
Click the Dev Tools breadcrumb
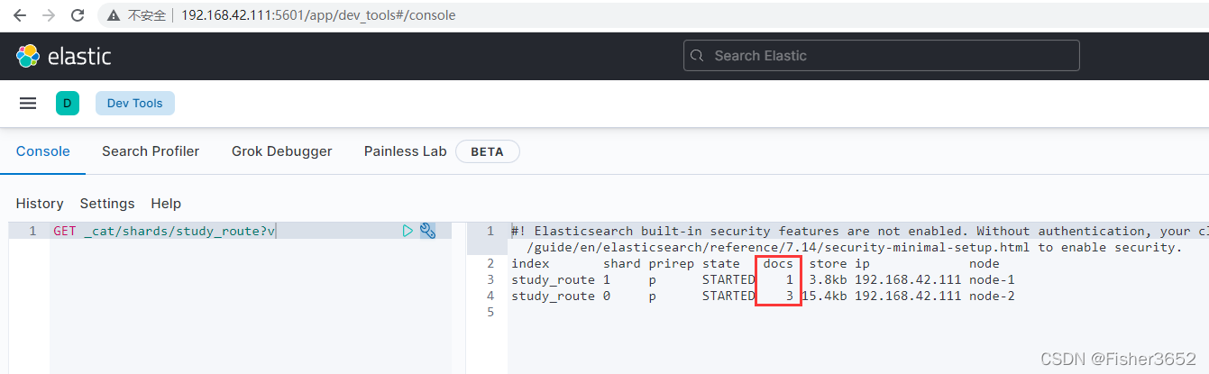point(135,104)
